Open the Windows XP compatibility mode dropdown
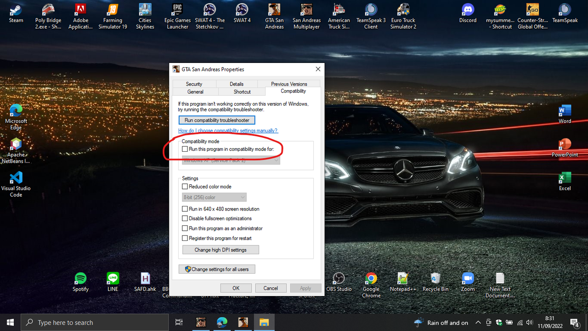The height and width of the screenshot is (331, 588). [231, 160]
